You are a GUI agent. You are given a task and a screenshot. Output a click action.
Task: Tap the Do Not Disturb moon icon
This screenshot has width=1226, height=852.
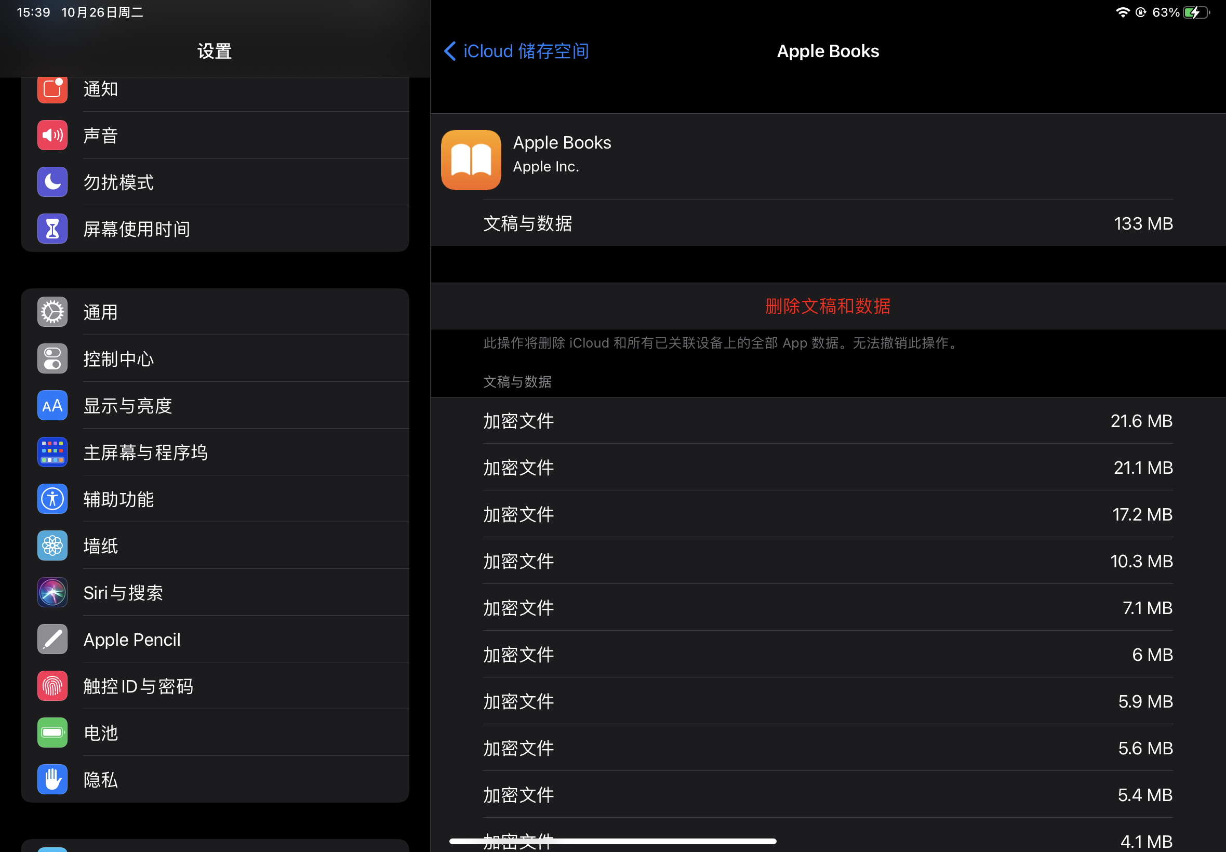[52, 182]
